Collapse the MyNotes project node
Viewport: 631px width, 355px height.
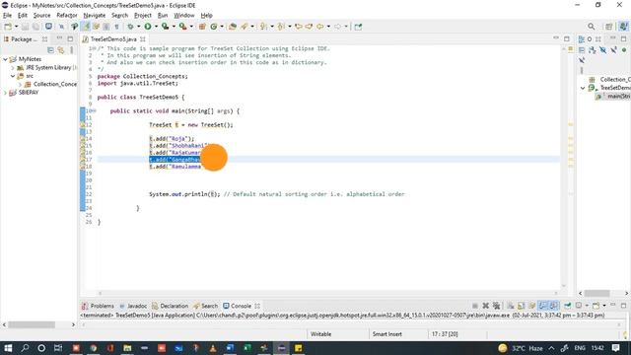point(5,59)
